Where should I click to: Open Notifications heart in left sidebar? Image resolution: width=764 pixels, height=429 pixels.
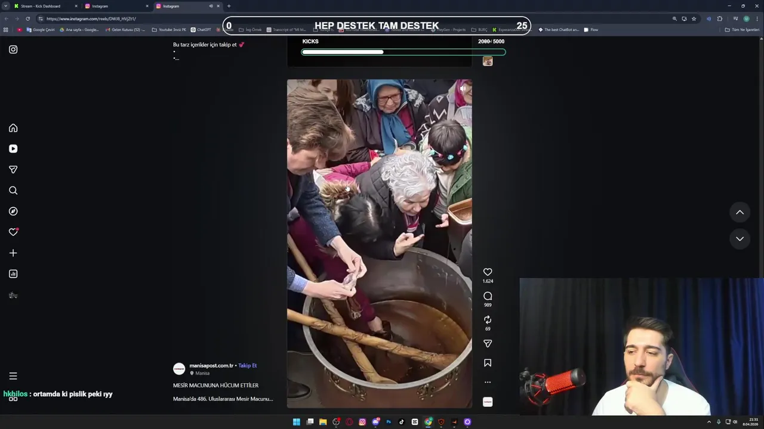pos(13,232)
